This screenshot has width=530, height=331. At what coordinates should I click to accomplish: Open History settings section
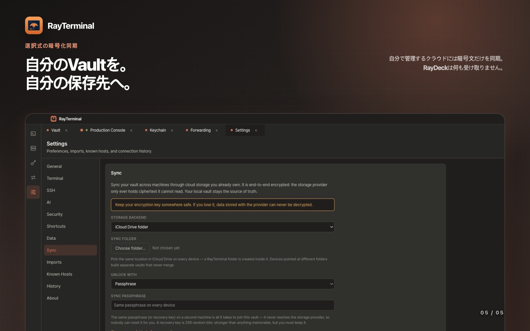(70, 286)
